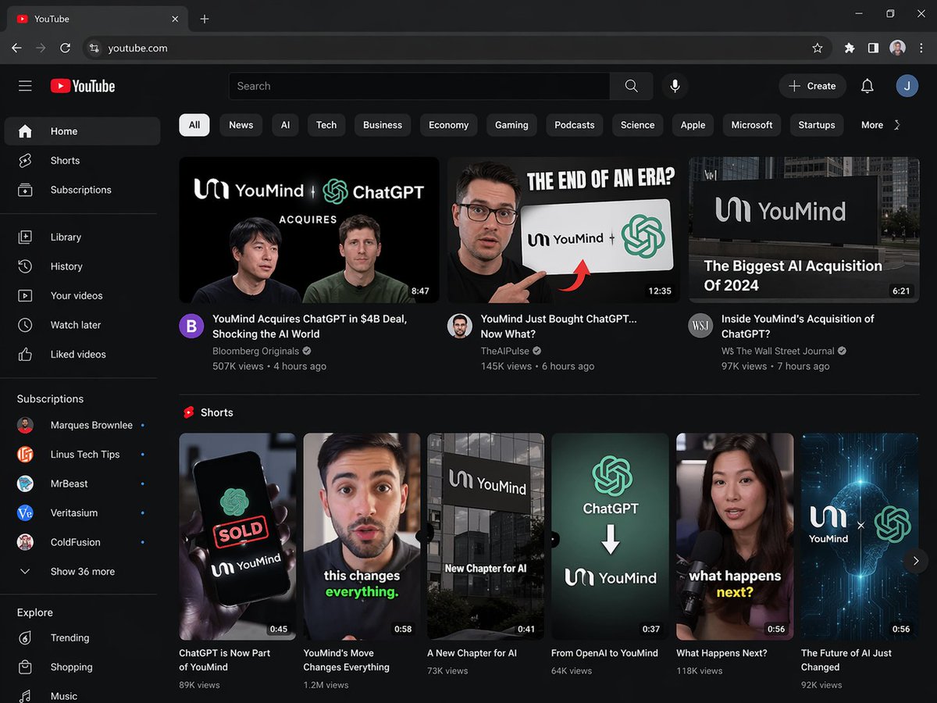Bookmark this page with star icon
The width and height of the screenshot is (937, 703).
(818, 48)
